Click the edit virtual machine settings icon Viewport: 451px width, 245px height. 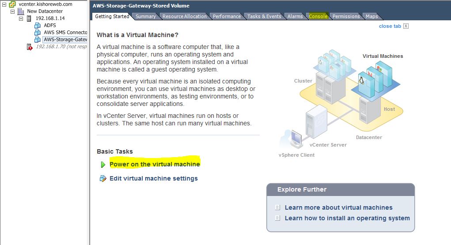click(x=103, y=179)
